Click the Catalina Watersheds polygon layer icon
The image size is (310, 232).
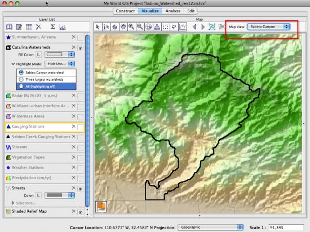8,48
